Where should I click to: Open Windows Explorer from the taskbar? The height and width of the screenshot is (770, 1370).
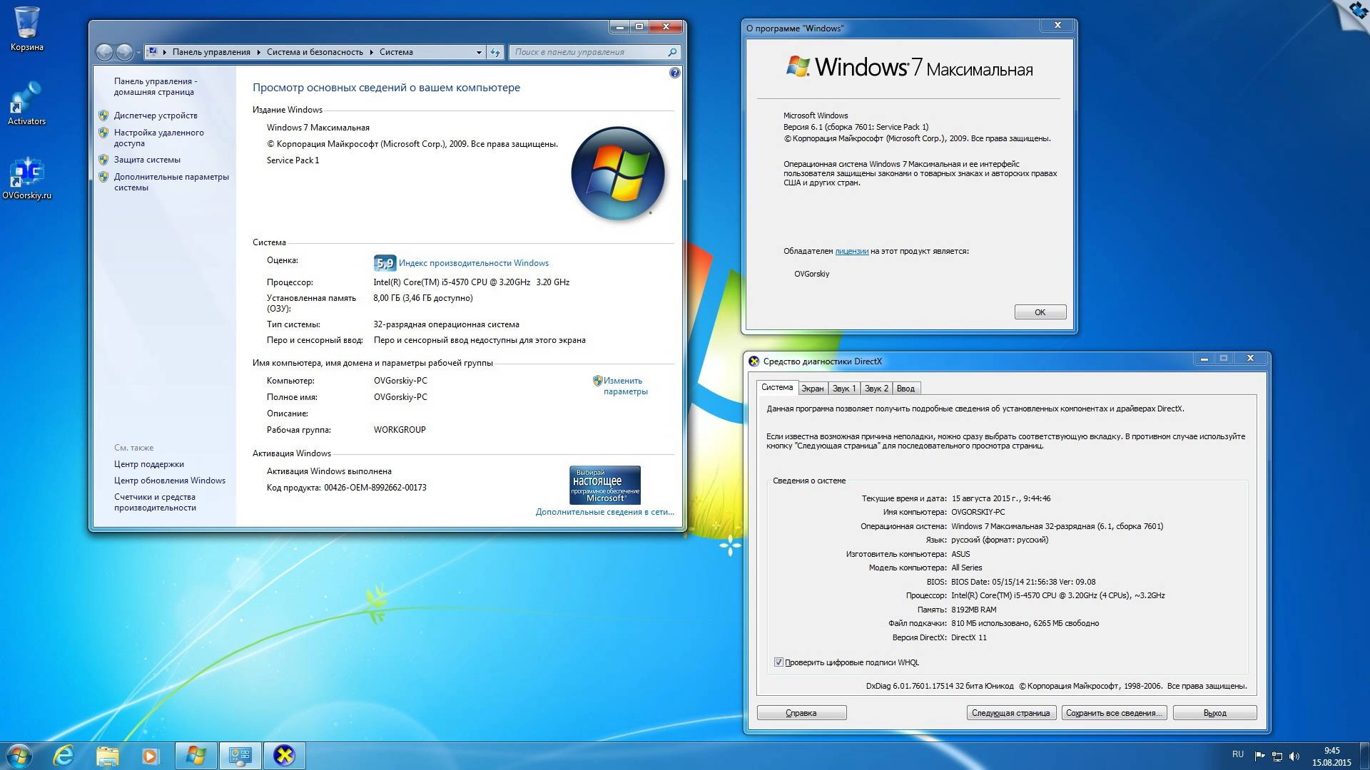pyautogui.click(x=107, y=755)
